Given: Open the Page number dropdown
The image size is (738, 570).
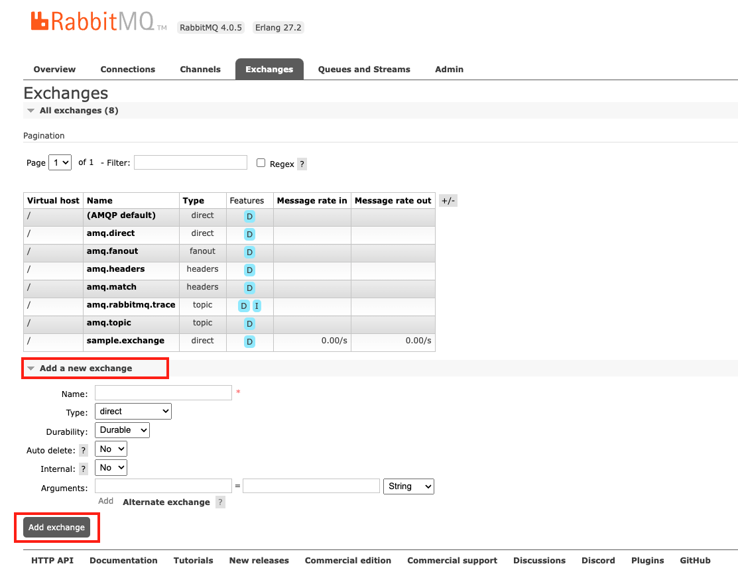Looking at the screenshot, I should [60, 162].
